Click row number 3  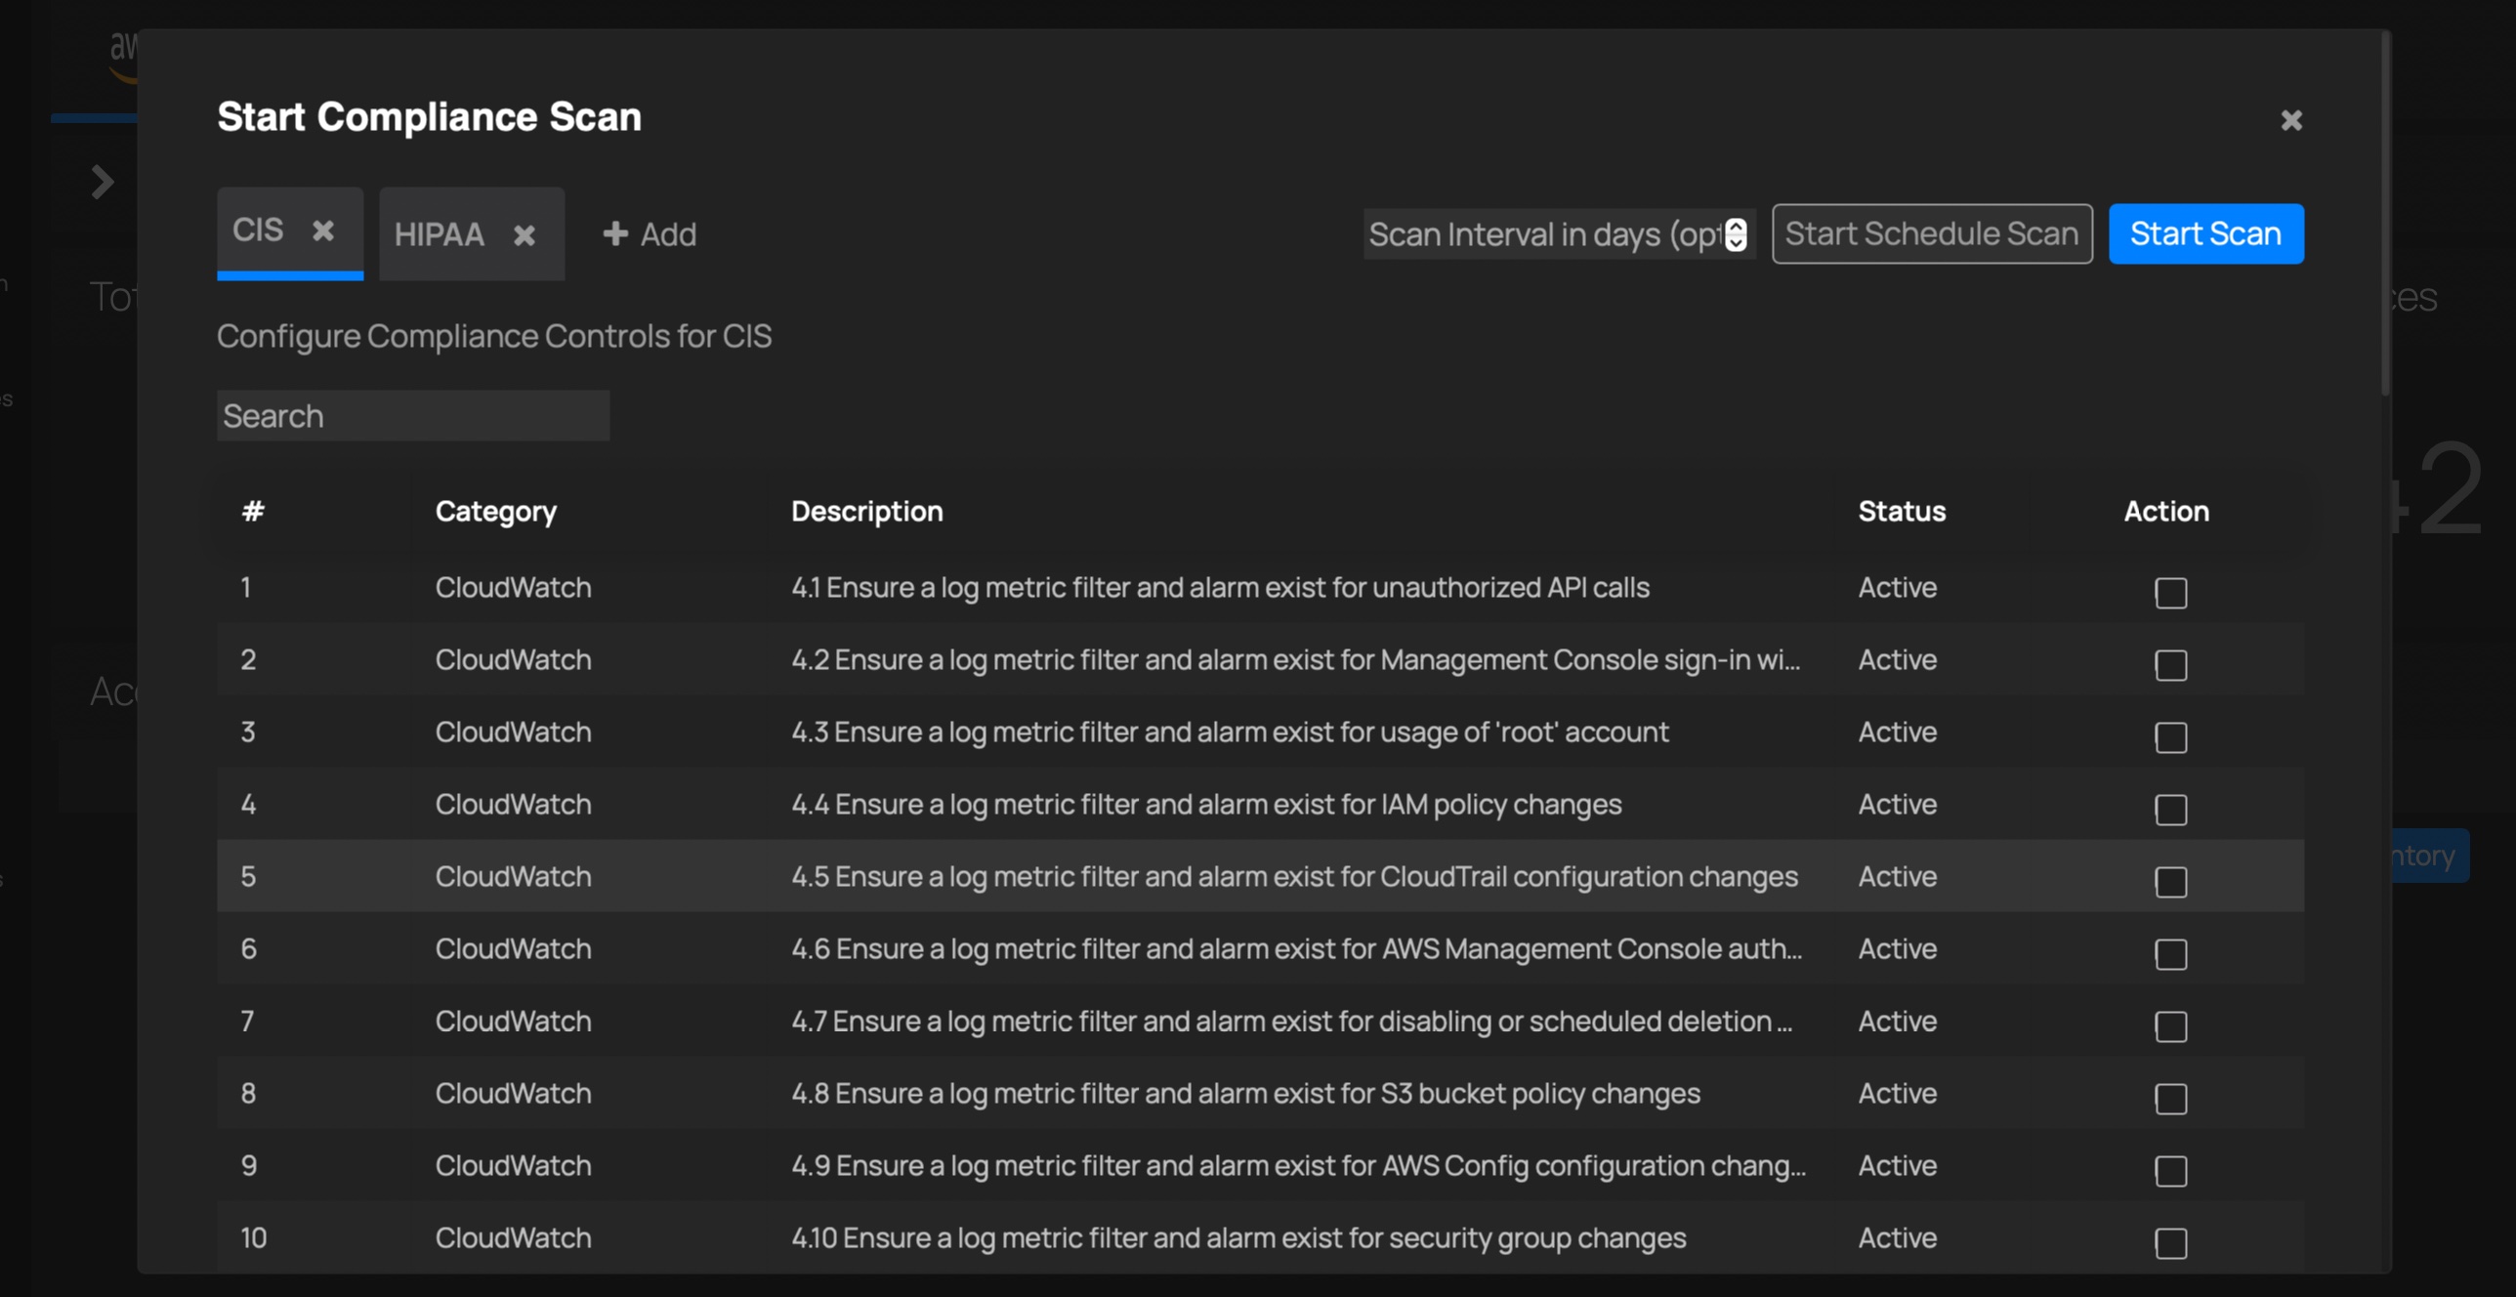coord(248,732)
